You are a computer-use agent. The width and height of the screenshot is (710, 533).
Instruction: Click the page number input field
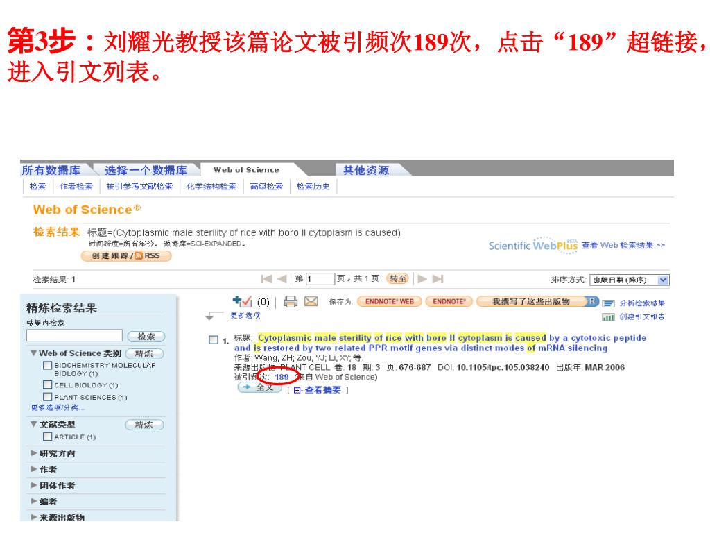(320, 279)
